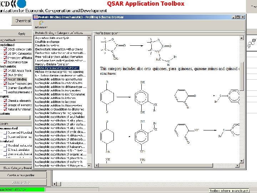Enable the Liver metabolism simulator checkbox
This screenshot has width=257, height=193.
tap(5, 154)
